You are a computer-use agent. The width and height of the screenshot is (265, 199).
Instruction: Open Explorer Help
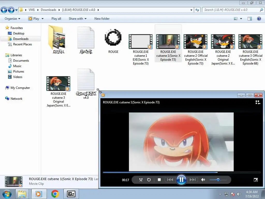[x=259, y=19]
